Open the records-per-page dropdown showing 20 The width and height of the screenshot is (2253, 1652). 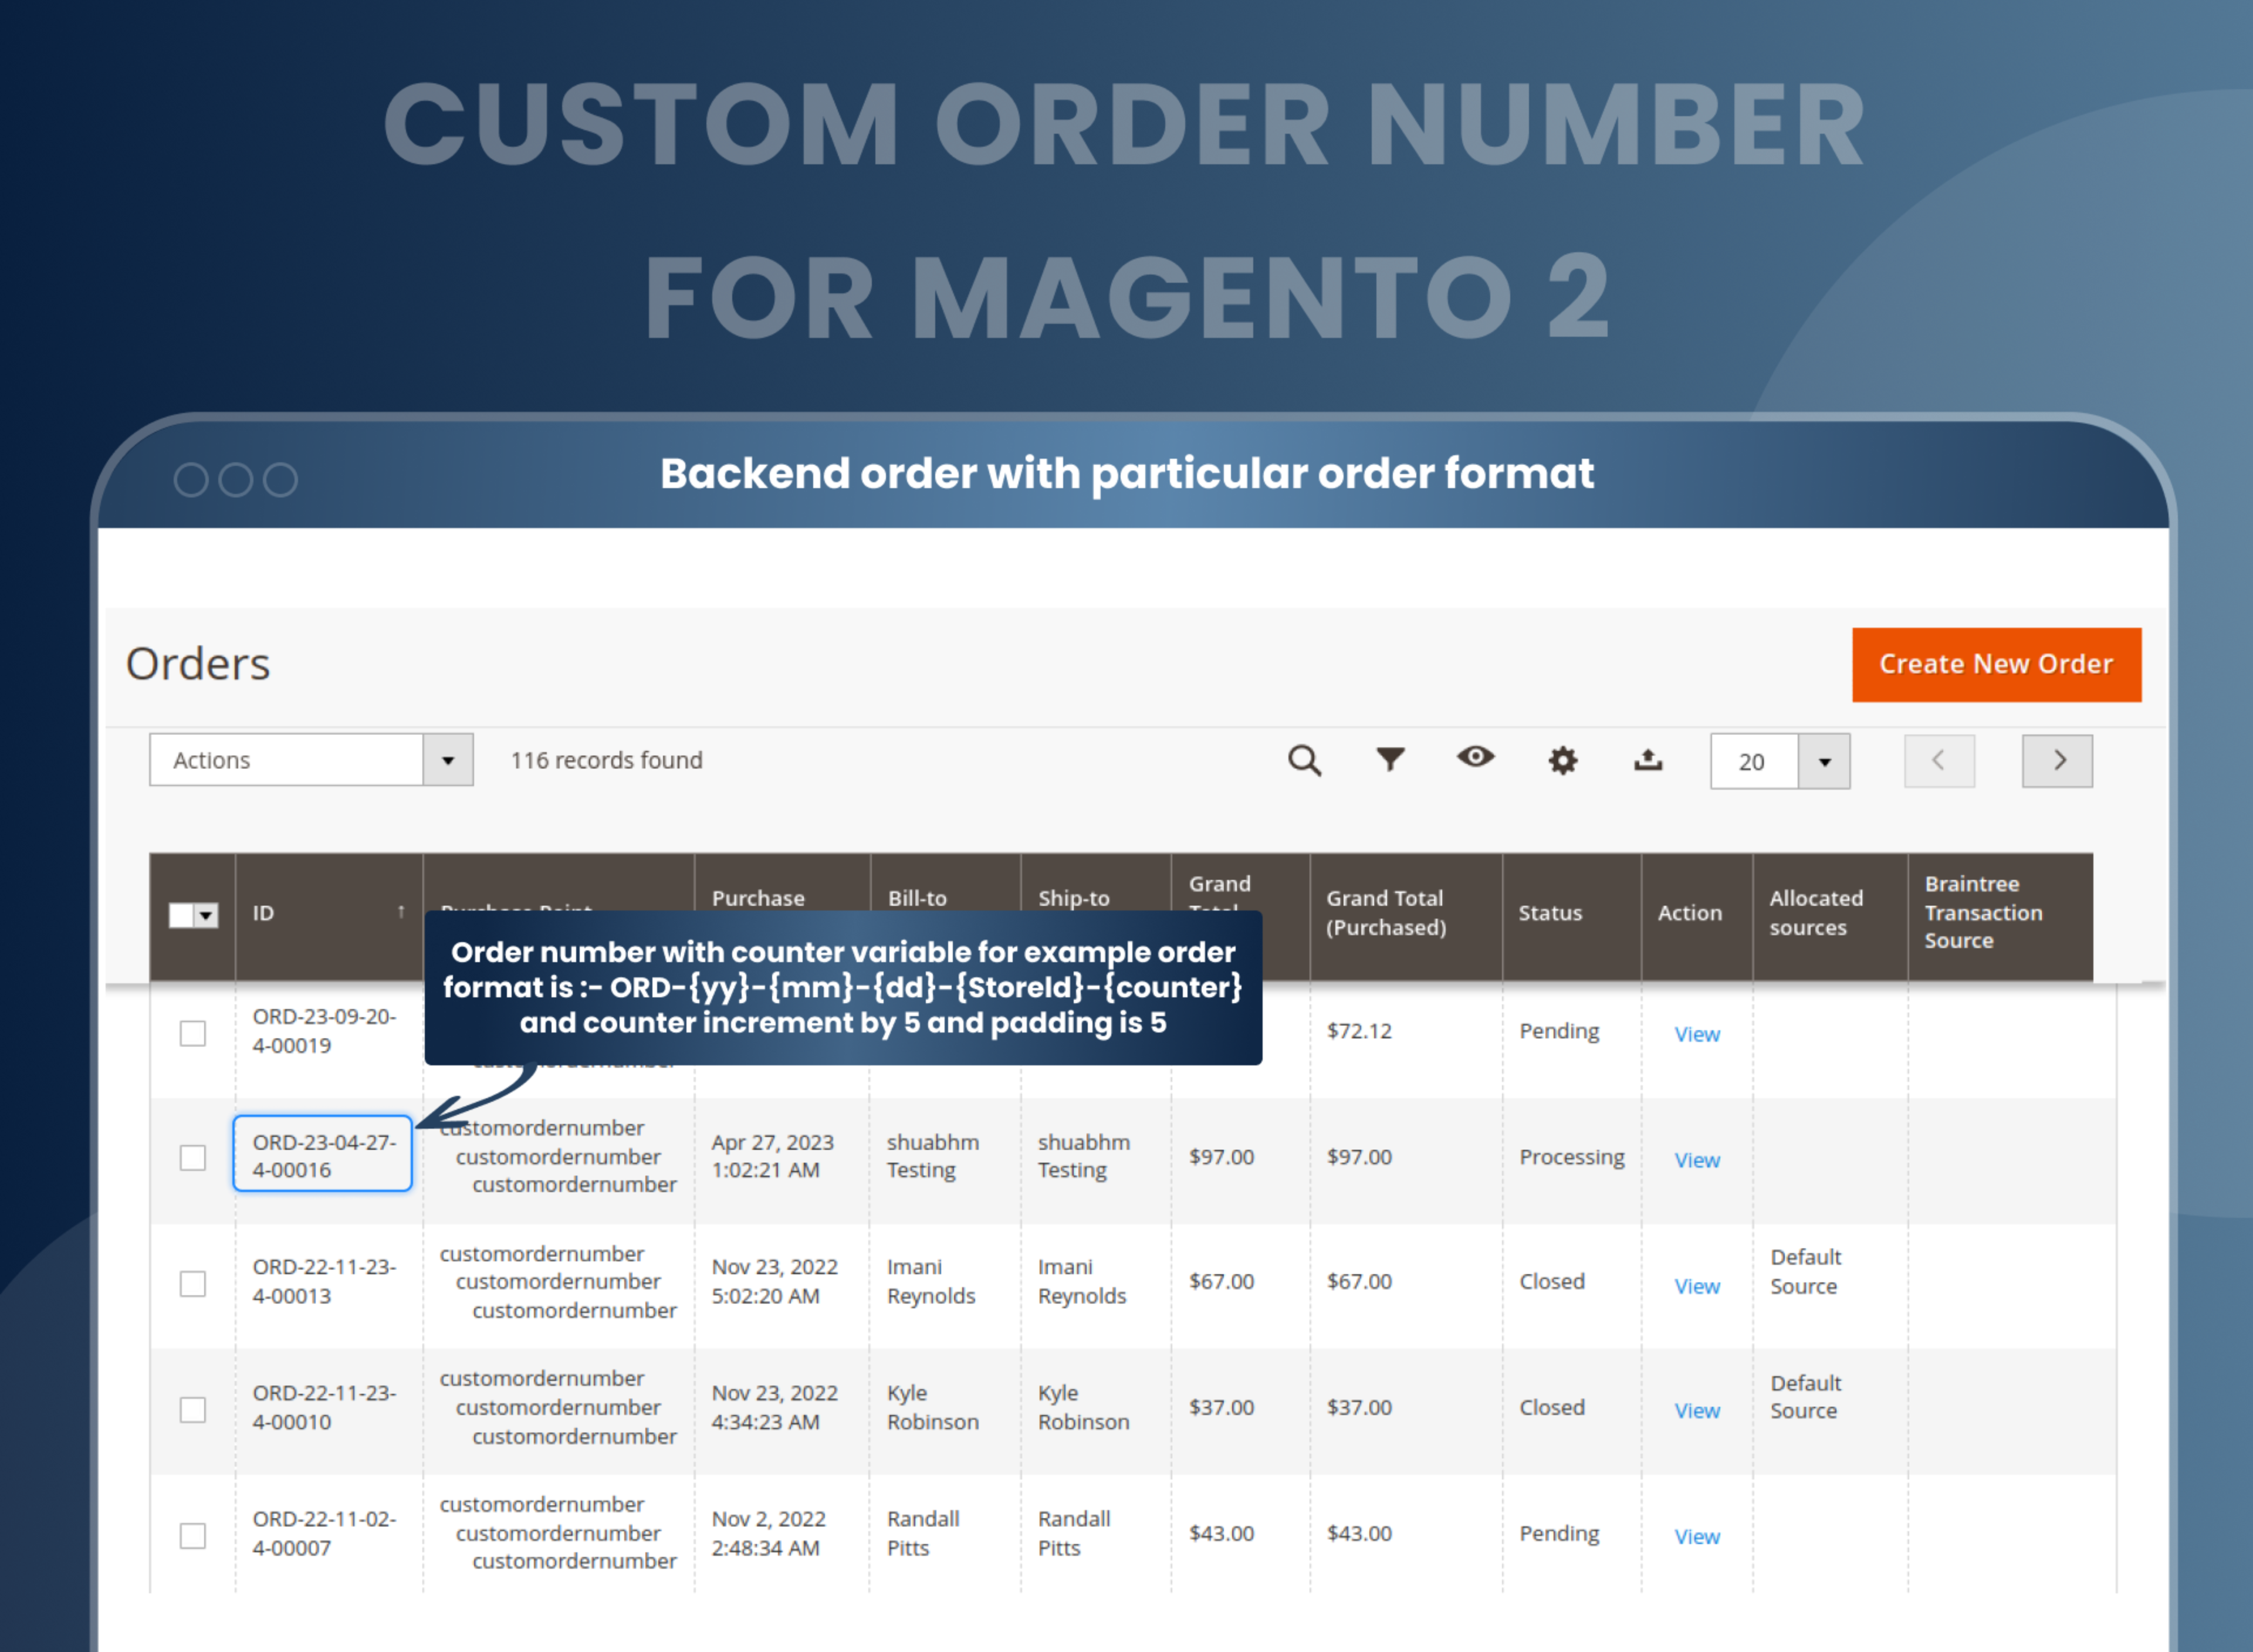click(1779, 761)
